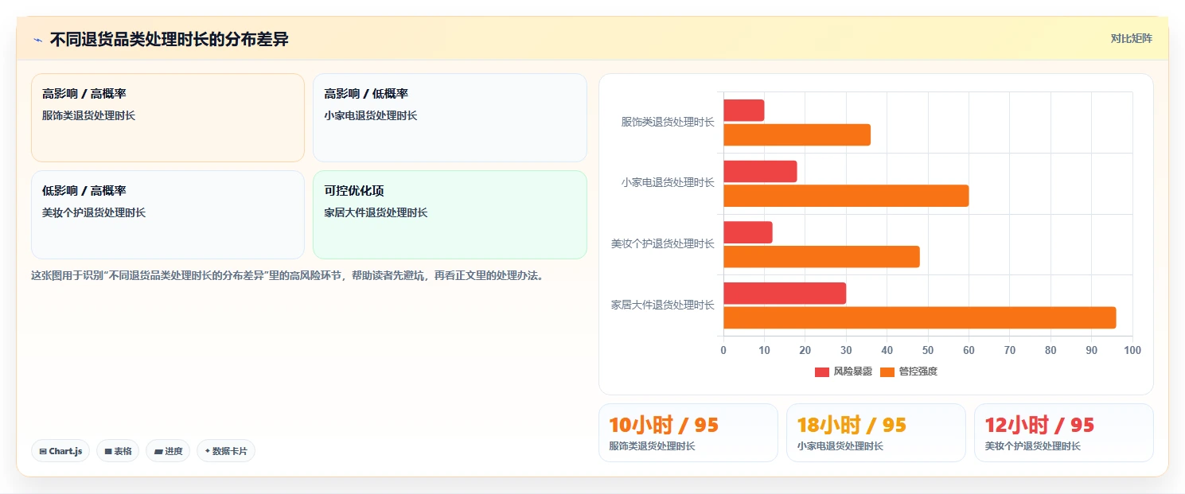Viewport: 1185px width, 494px height.
Task: Click orange 管控强度 bar for 家居大件退货处理时长
Action: tap(919, 317)
